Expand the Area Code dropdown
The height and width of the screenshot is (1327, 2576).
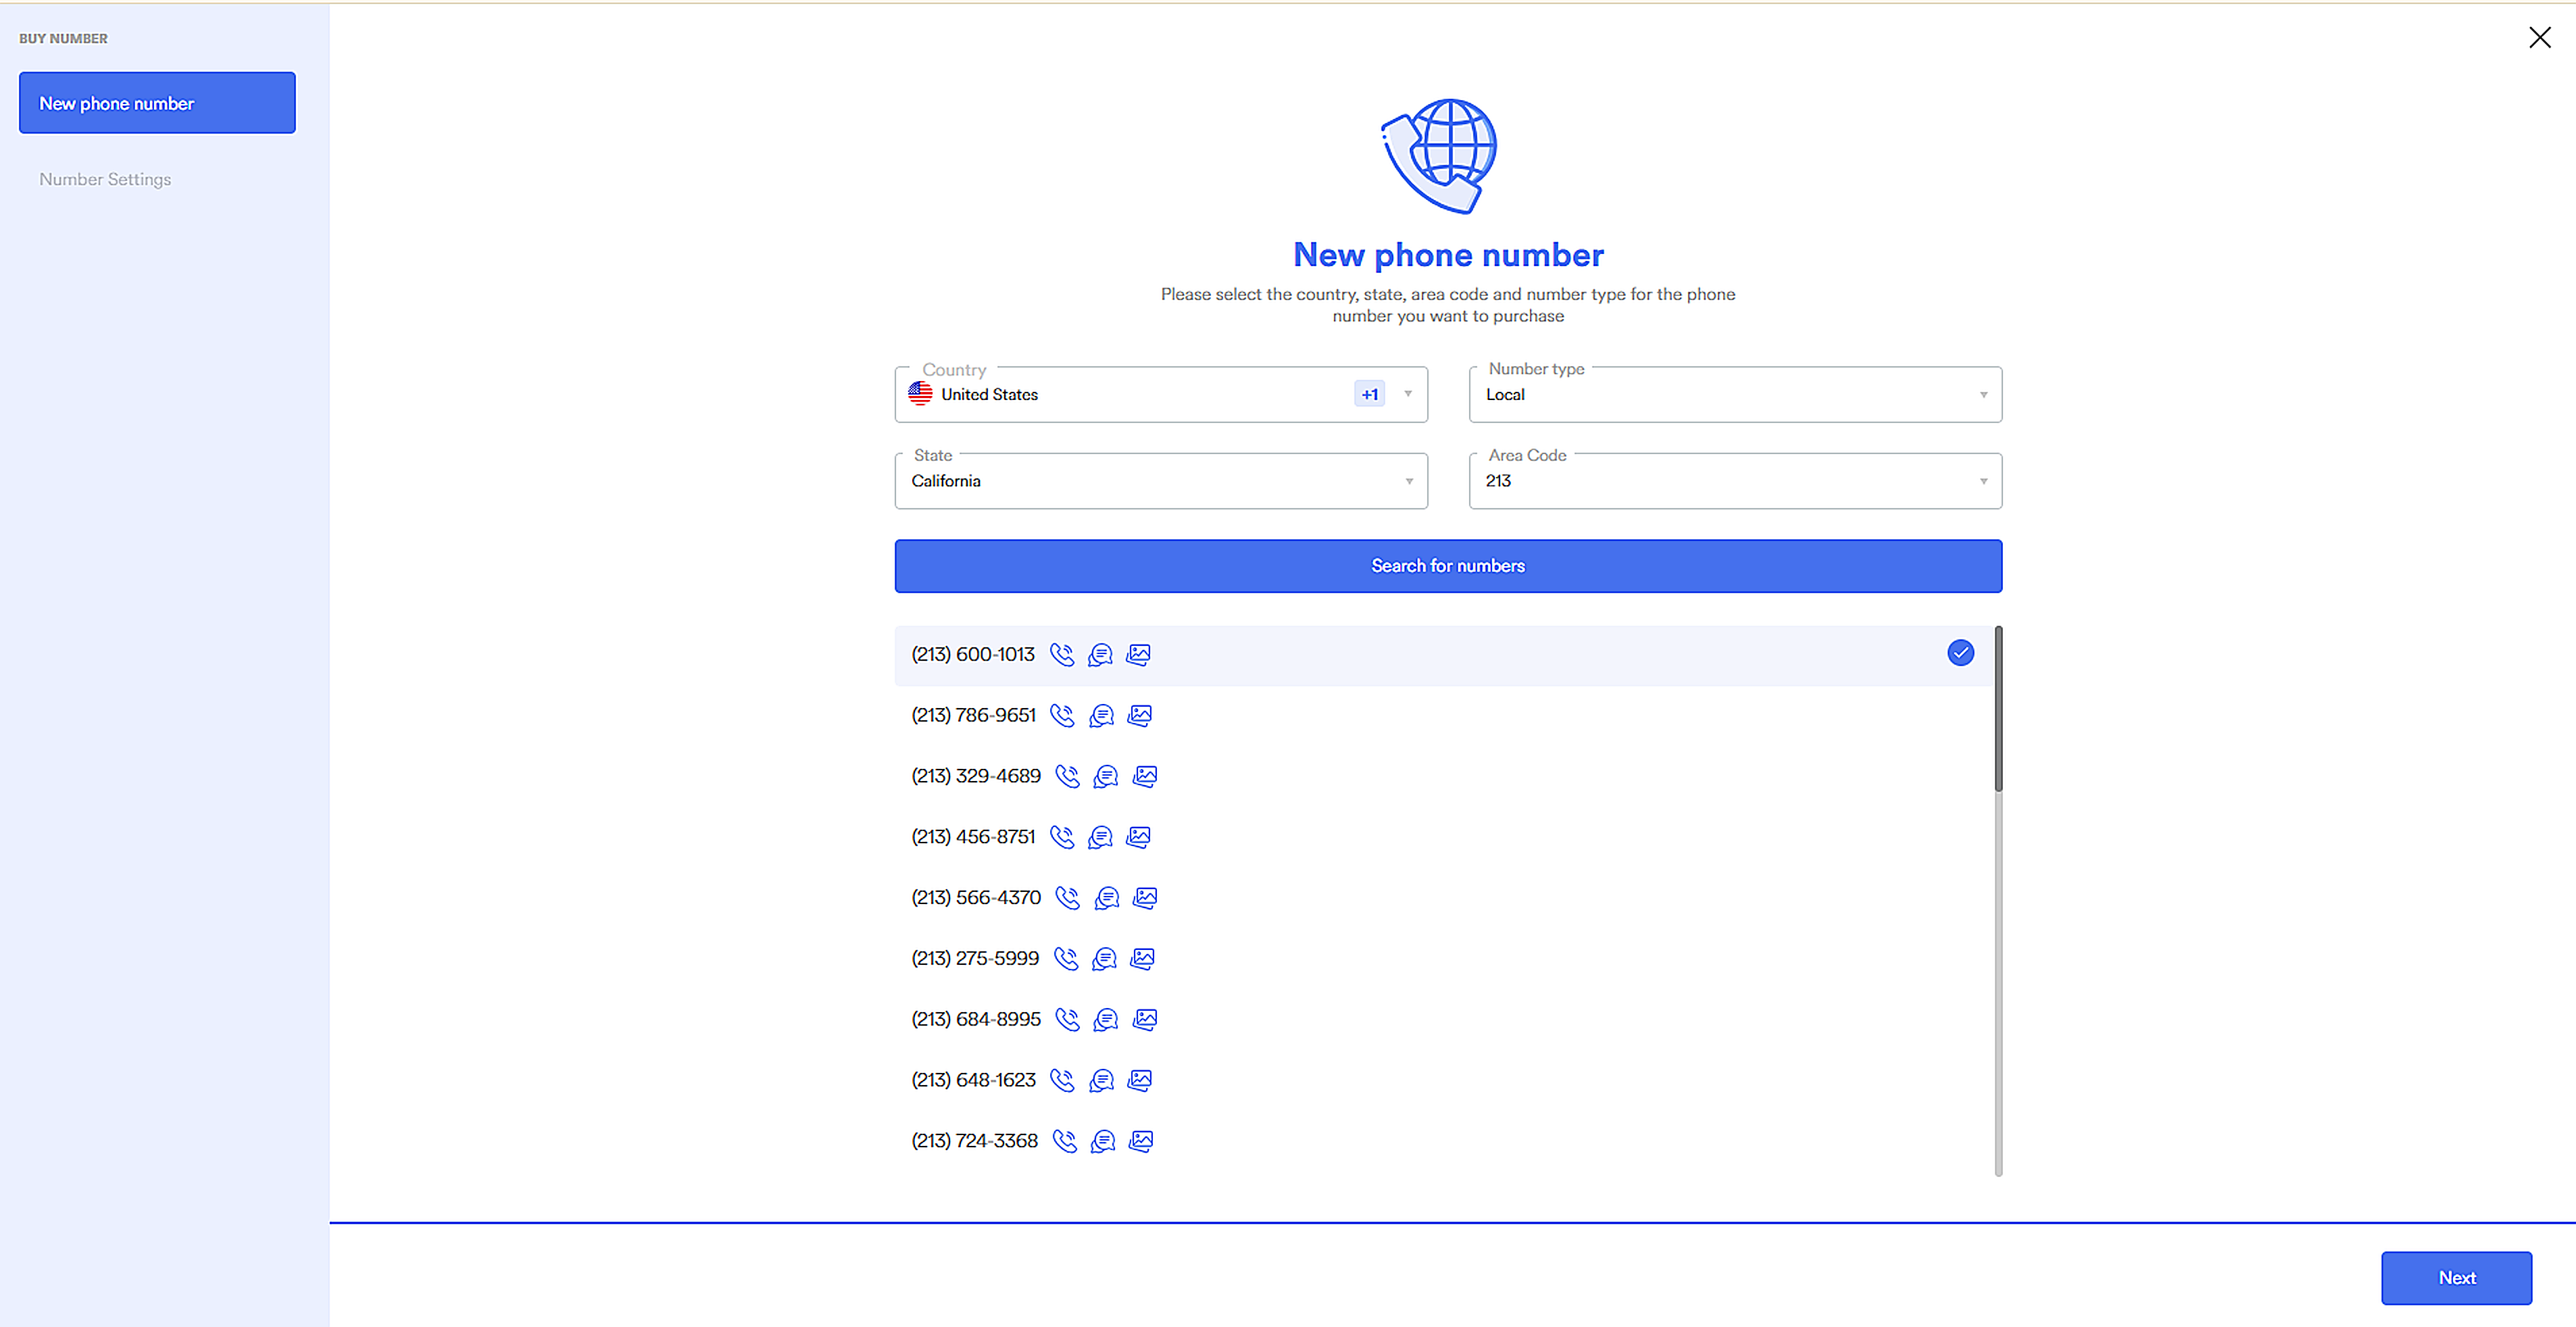(1734, 481)
